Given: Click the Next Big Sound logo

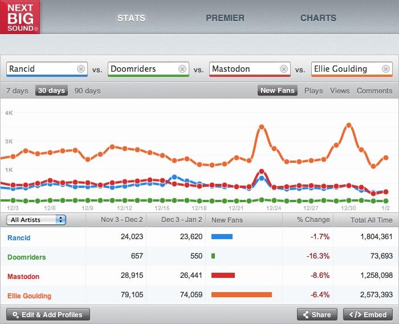Looking at the screenshot, I should tap(20, 17).
